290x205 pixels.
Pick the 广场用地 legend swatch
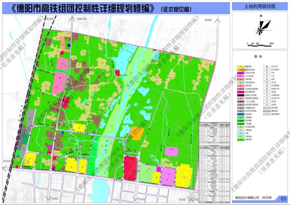click(241, 124)
